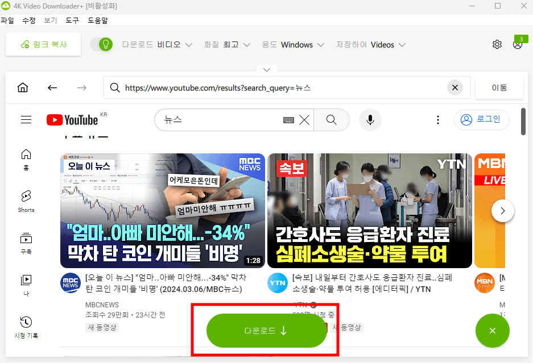Click the 조회수 29만회 view count text
The height and width of the screenshot is (363, 533).
(x=107, y=315)
